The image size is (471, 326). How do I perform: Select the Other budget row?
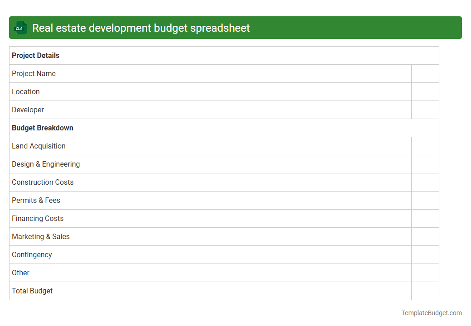click(21, 273)
